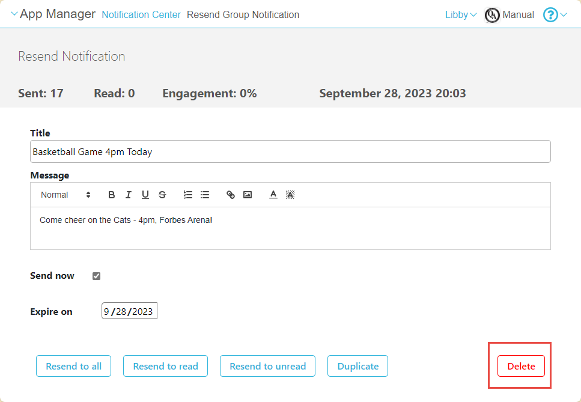This screenshot has width=581, height=402.
Task: Go to Notification Center breadcrumb
Action: pos(141,14)
